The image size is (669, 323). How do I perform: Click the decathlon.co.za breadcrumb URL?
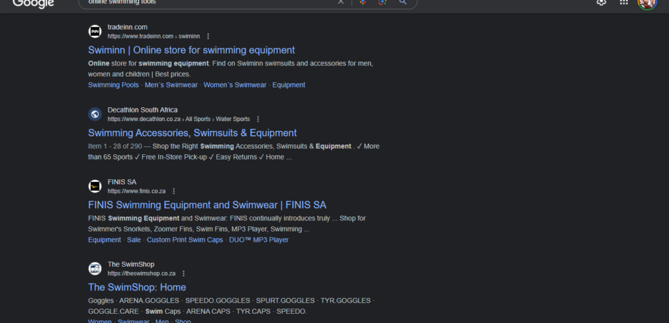pos(178,119)
